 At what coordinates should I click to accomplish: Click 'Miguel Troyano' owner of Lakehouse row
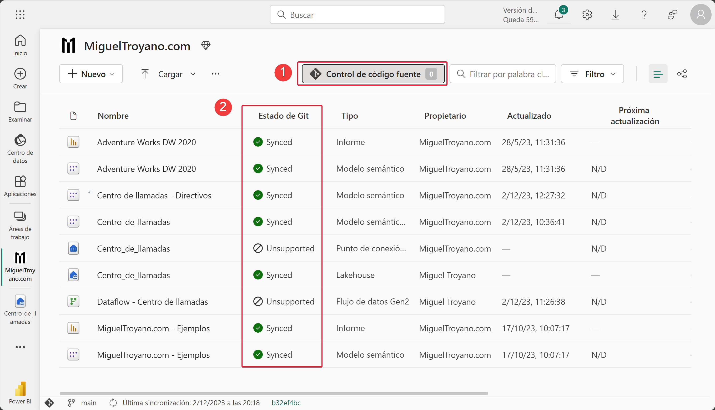click(x=447, y=275)
